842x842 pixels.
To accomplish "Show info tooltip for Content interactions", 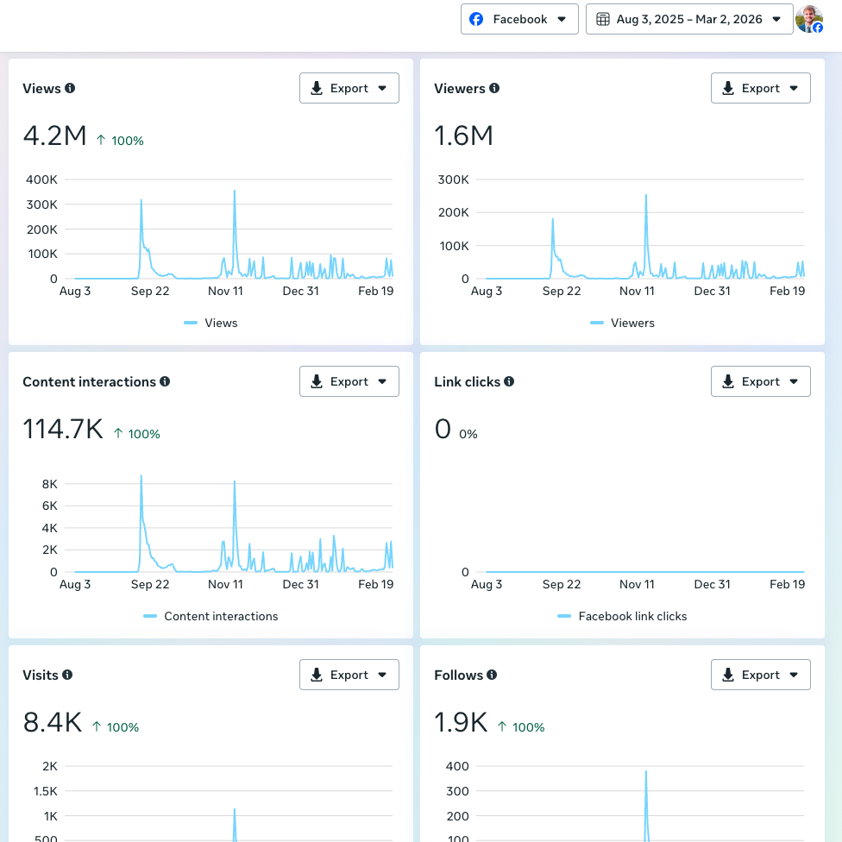I will tap(165, 381).
